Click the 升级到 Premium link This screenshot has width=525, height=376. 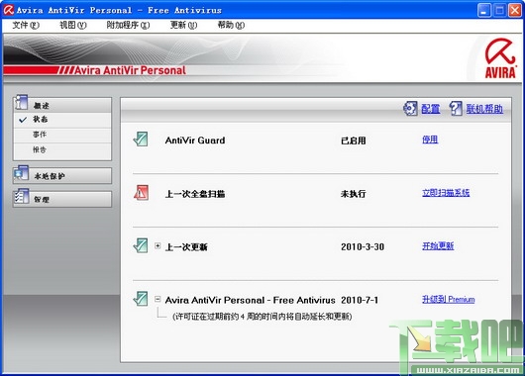pyautogui.click(x=449, y=299)
